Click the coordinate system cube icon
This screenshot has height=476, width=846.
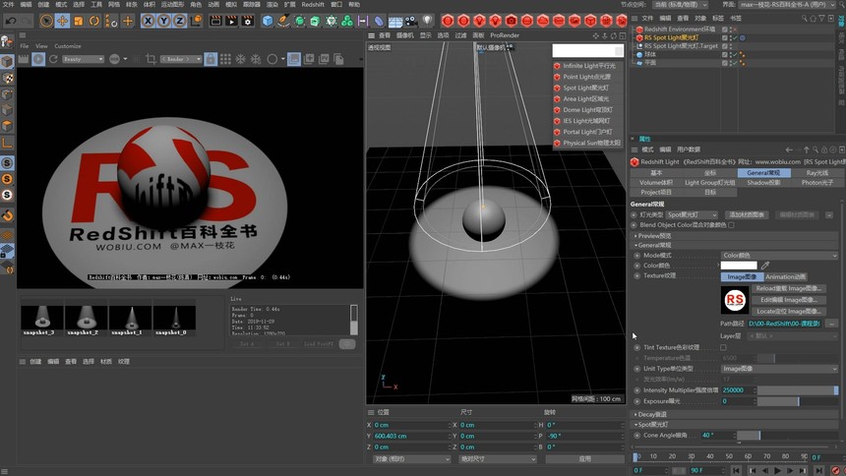(197, 21)
